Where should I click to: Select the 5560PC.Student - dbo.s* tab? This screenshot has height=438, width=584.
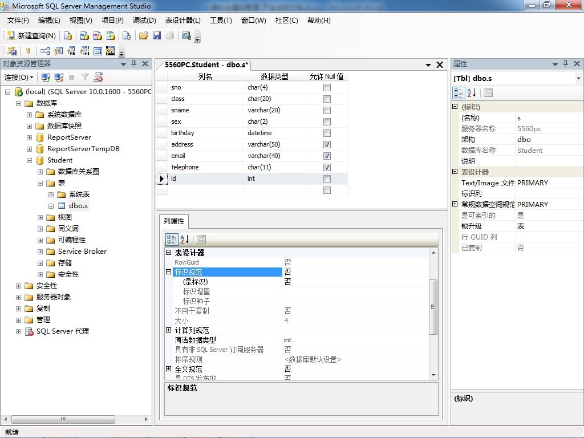(x=206, y=65)
